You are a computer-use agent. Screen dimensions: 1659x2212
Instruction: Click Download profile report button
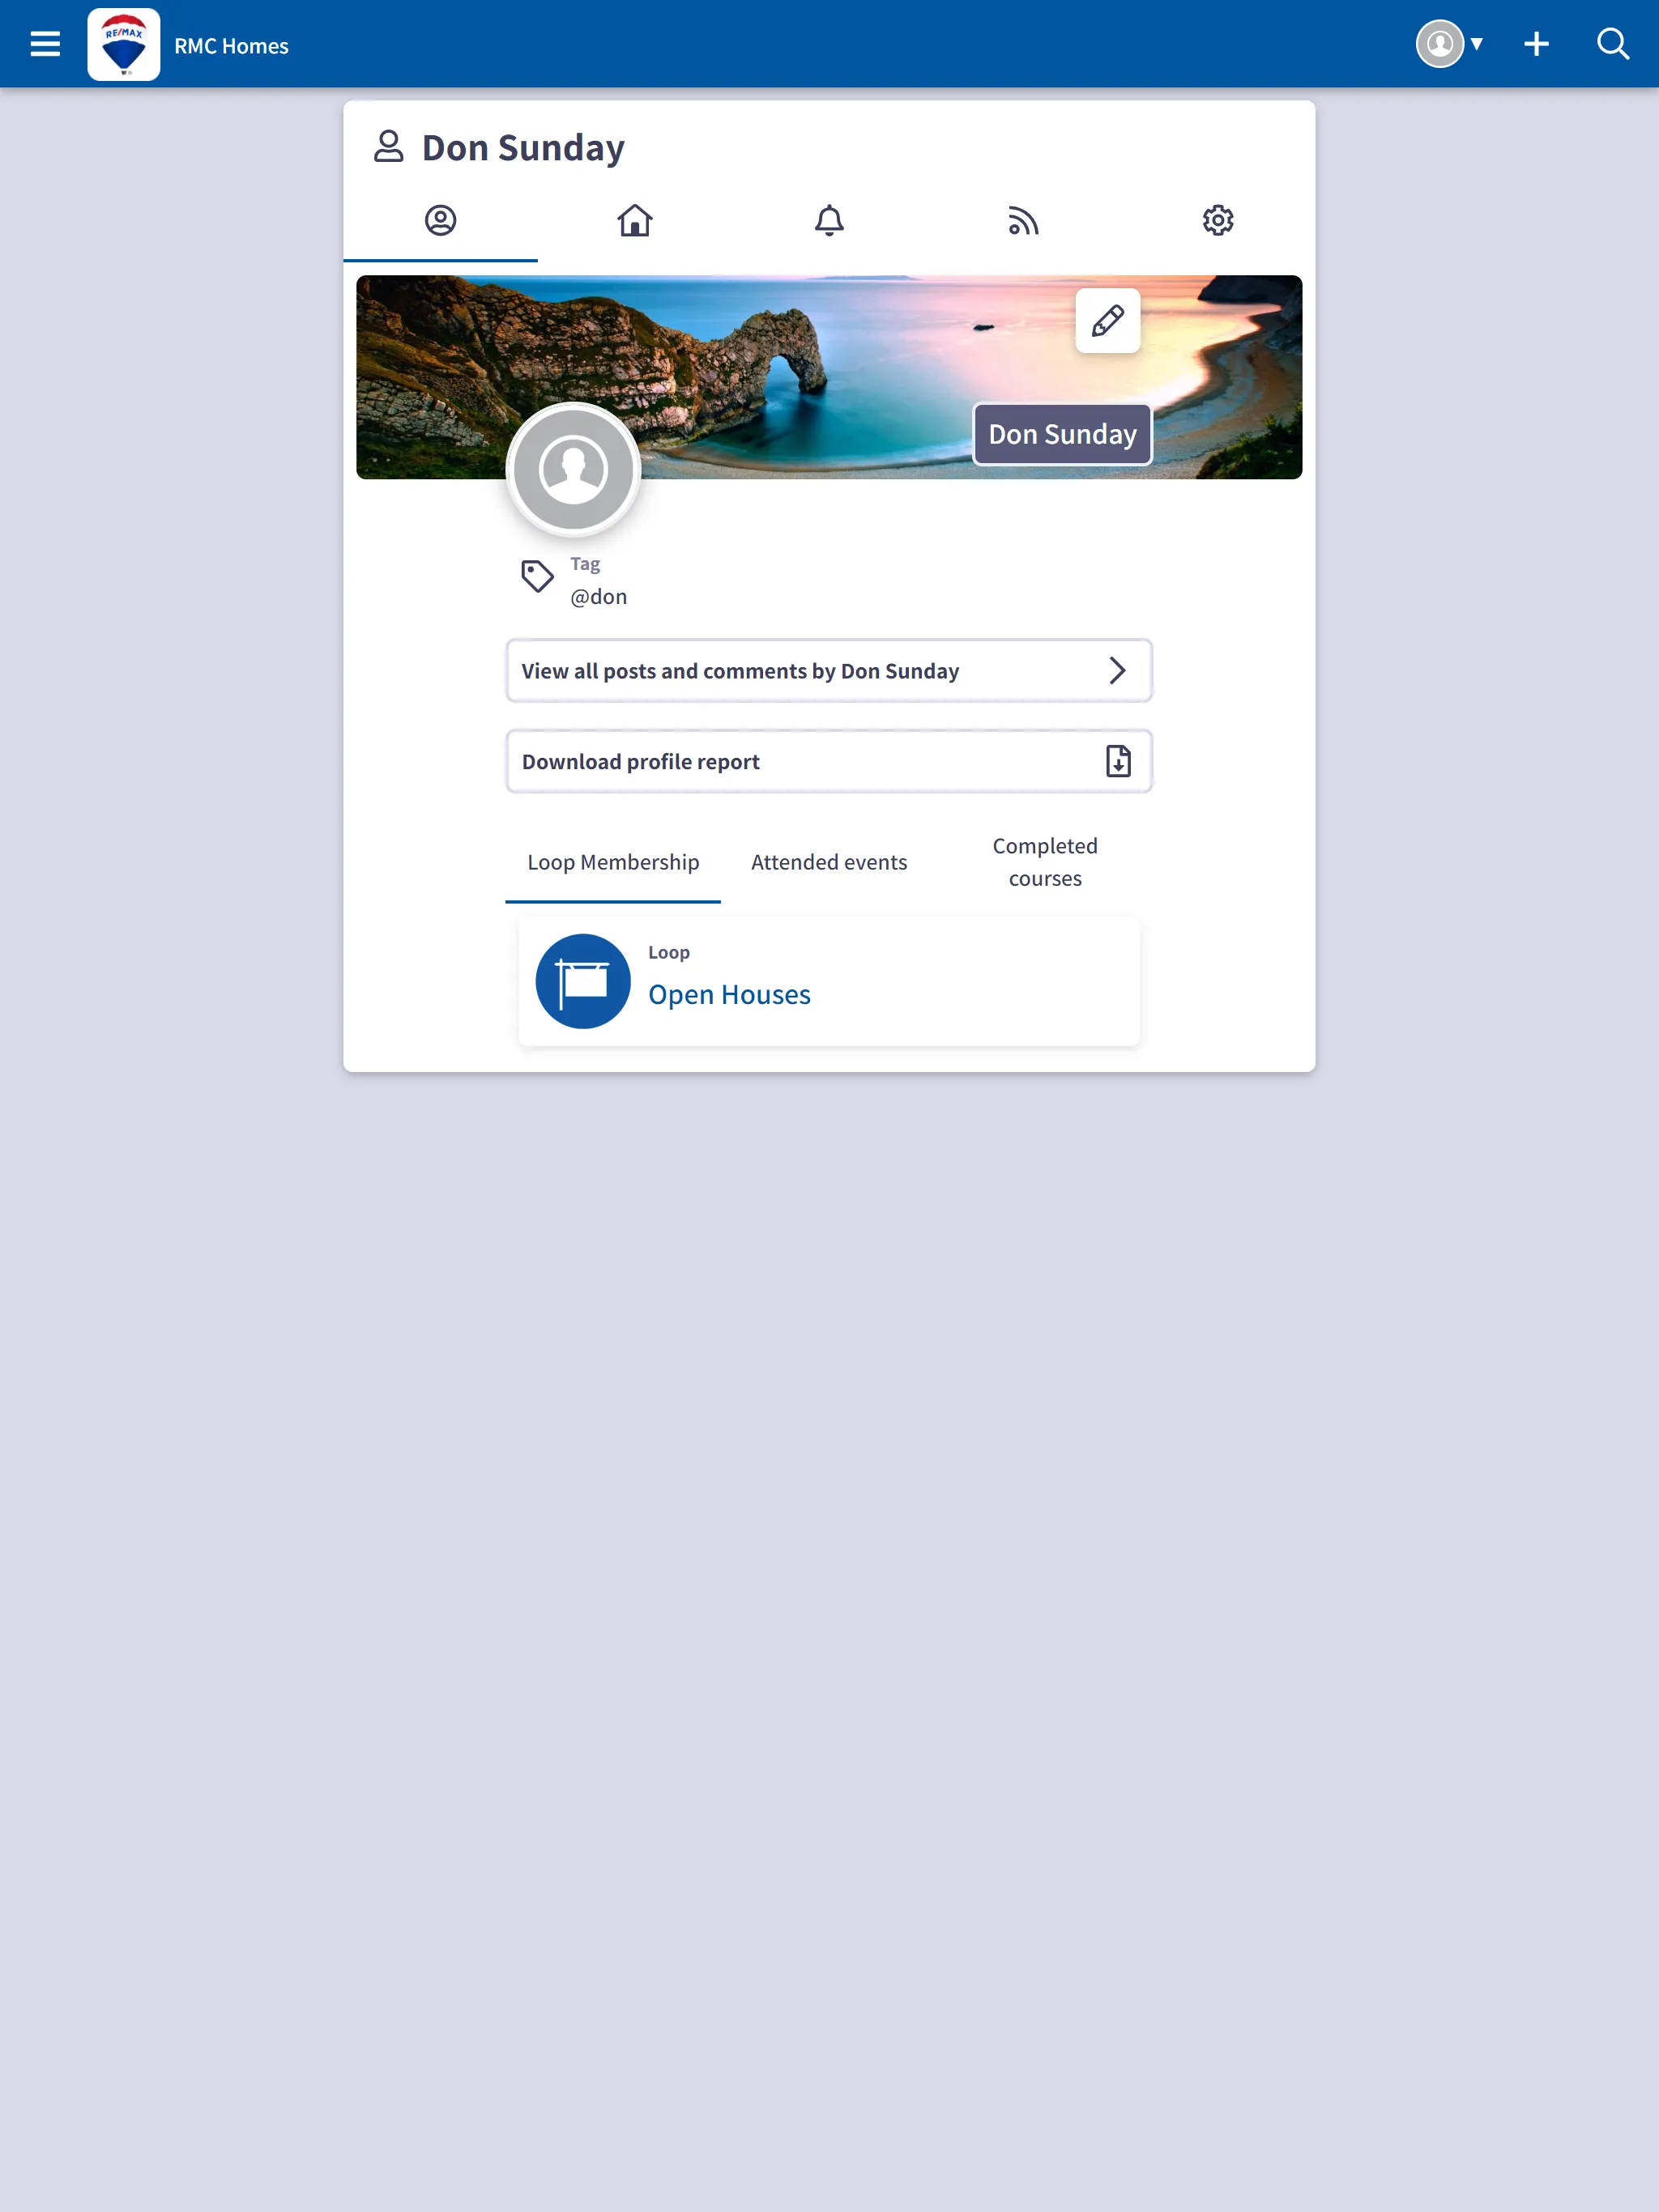pos(828,761)
